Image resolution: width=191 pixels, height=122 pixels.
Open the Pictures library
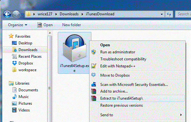pos(25,103)
